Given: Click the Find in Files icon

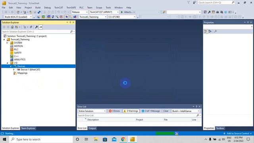Looking at the screenshot, I should tap(164, 12).
